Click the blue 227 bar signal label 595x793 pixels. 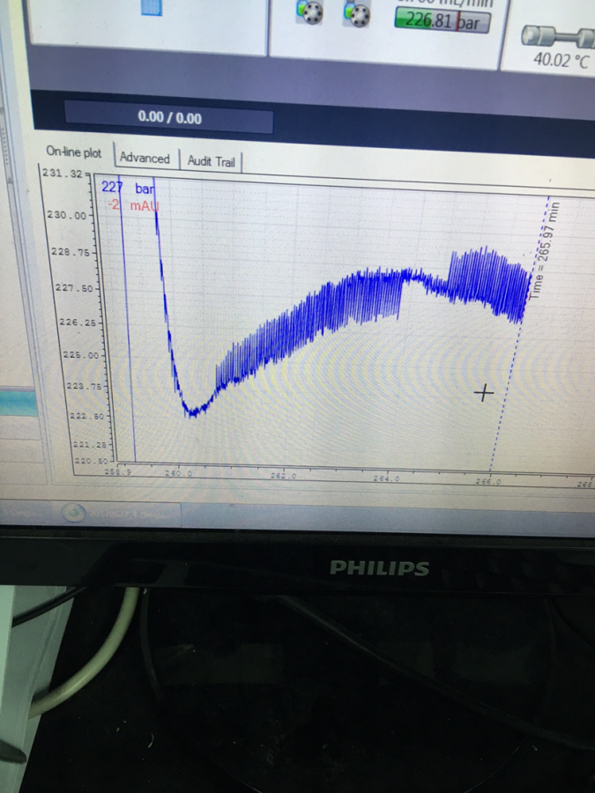pyautogui.click(x=128, y=188)
